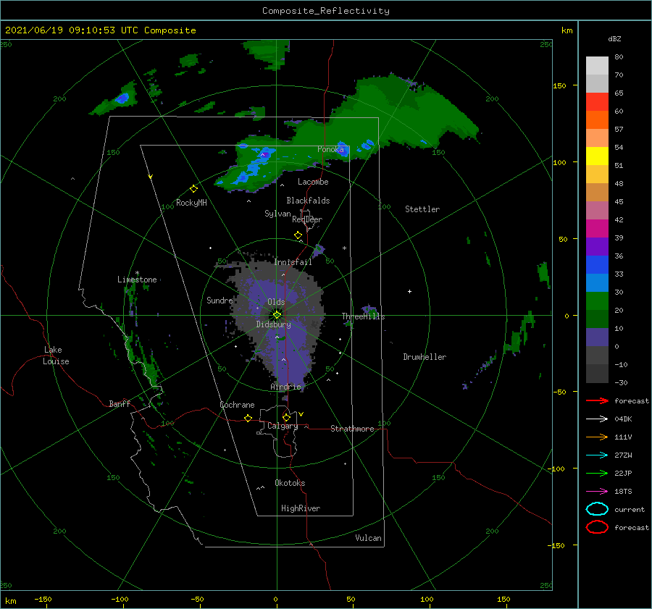Click the Lacombe city label

click(x=313, y=182)
